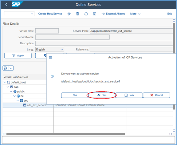This screenshot has width=177, height=145.
Task: Click the horizontal scrollbar of the tree
Action: click(x=65, y=134)
